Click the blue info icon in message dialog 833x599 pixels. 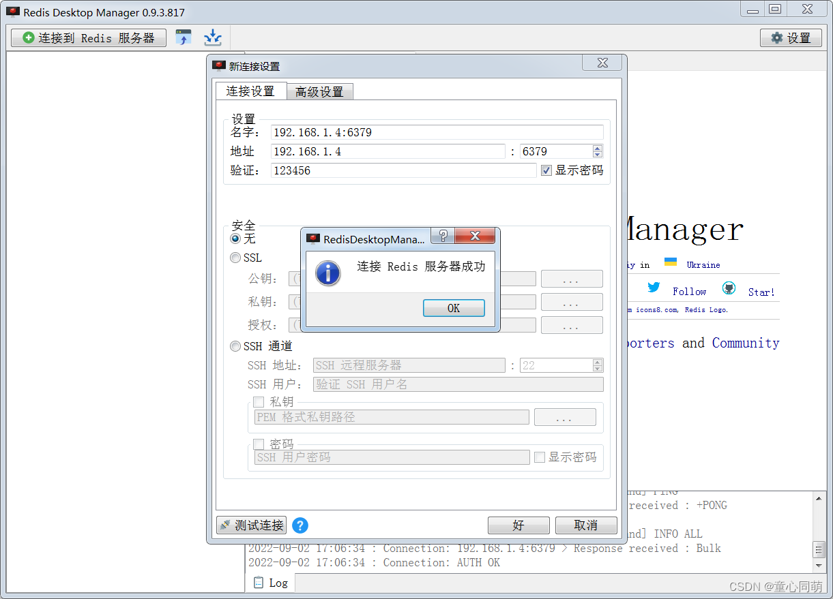[328, 273]
